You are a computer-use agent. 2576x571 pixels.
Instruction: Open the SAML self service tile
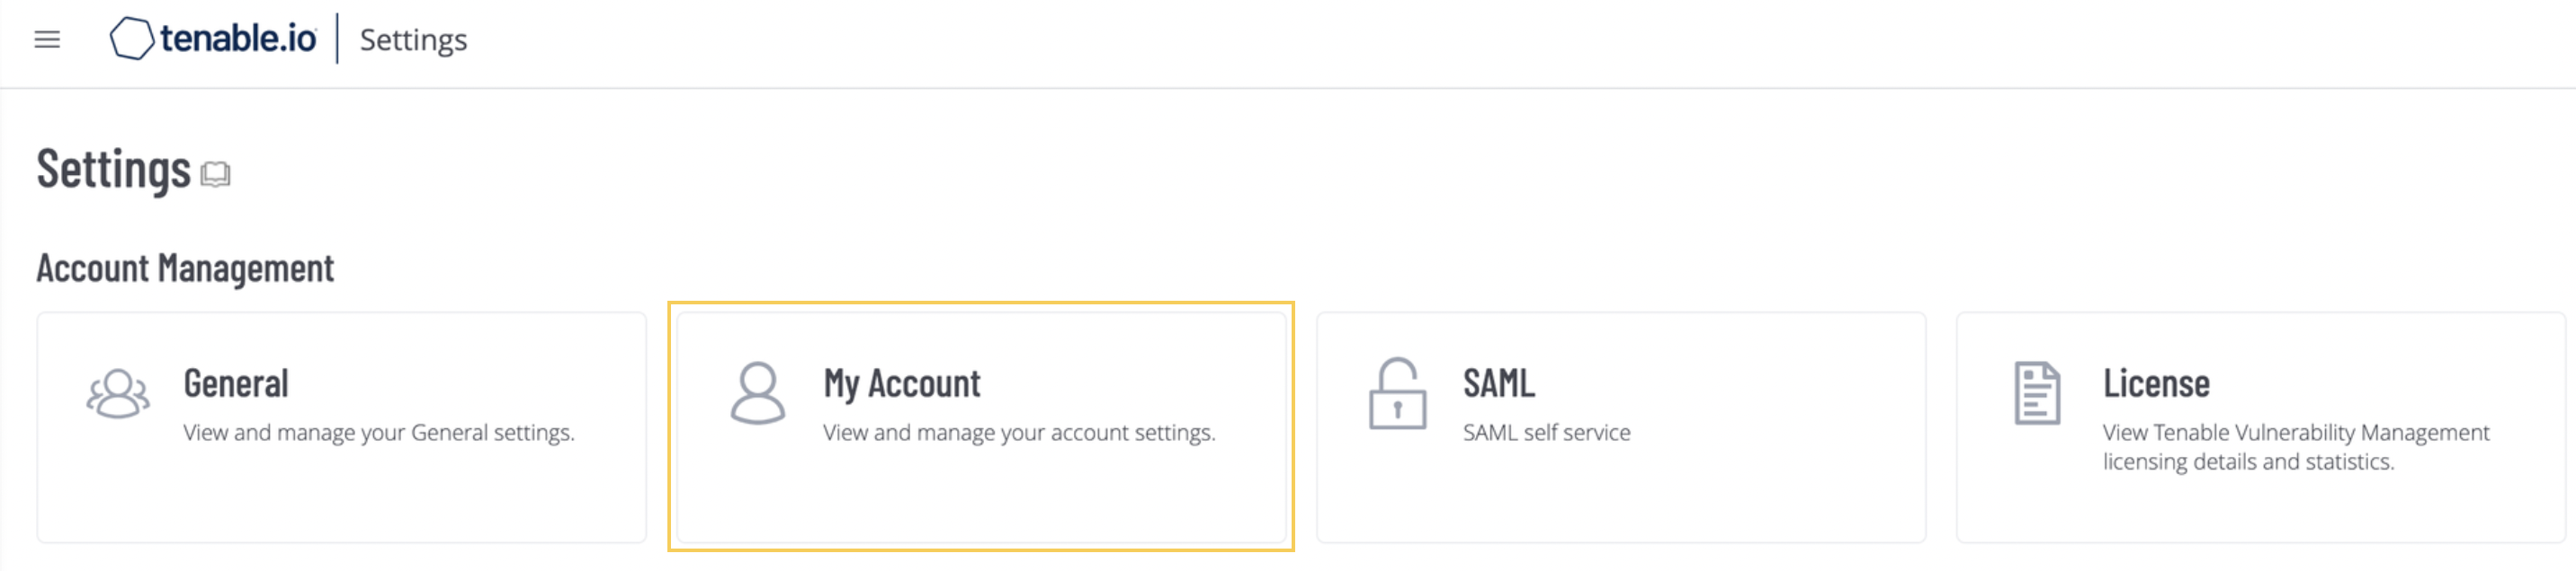coord(1621,427)
